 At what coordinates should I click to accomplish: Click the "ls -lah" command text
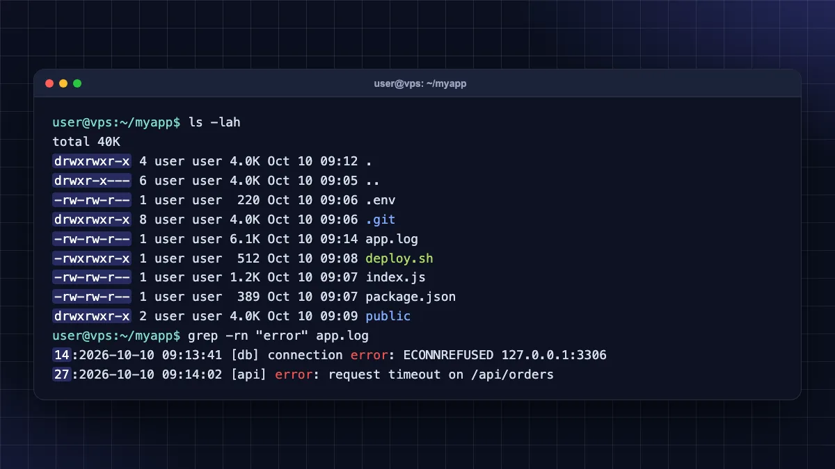click(214, 122)
